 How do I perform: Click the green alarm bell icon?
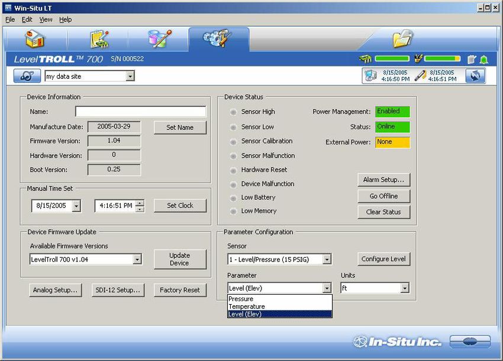click(483, 59)
